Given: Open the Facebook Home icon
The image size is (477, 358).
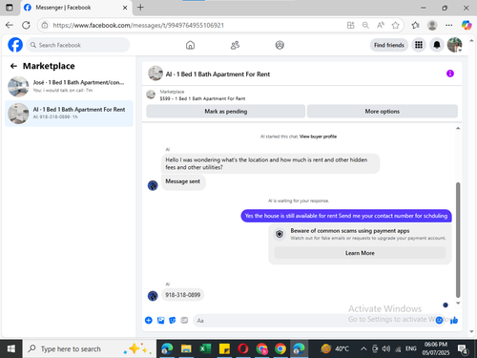Looking at the screenshot, I should tap(190, 45).
